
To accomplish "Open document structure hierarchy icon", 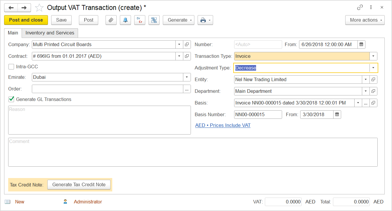I will click(154, 20).
